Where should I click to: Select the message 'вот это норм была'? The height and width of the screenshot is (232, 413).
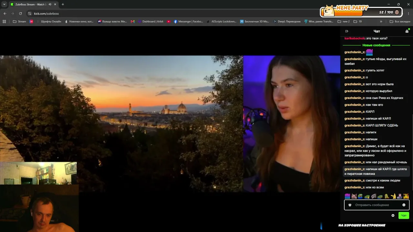[380, 84]
